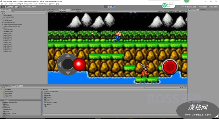219x119 pixels.
Task: Open the Texture folder in Assets list
Action: tap(48, 104)
